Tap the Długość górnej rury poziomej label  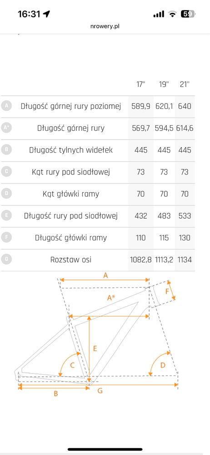(70, 106)
